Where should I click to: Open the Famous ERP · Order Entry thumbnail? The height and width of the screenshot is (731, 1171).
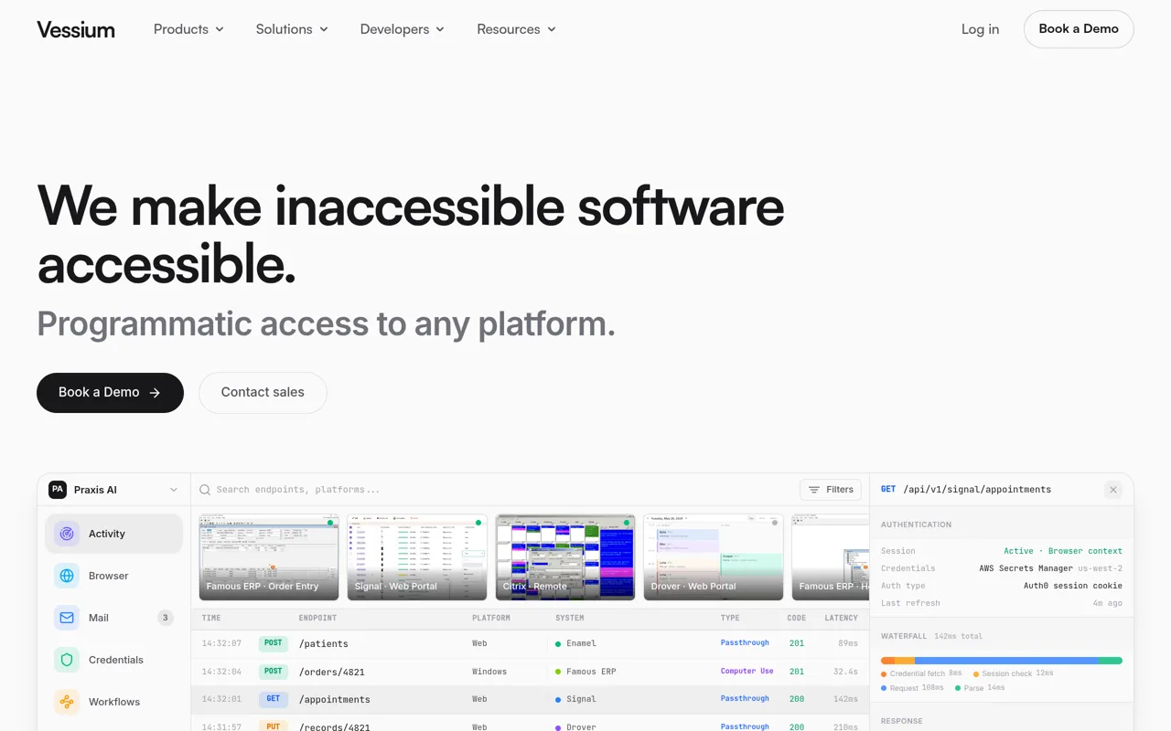click(269, 557)
